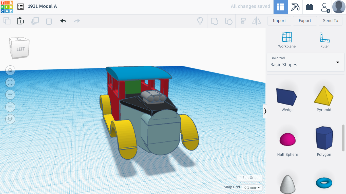The height and width of the screenshot is (194, 346).
Task: Select the Align tool
Action: click(243, 21)
